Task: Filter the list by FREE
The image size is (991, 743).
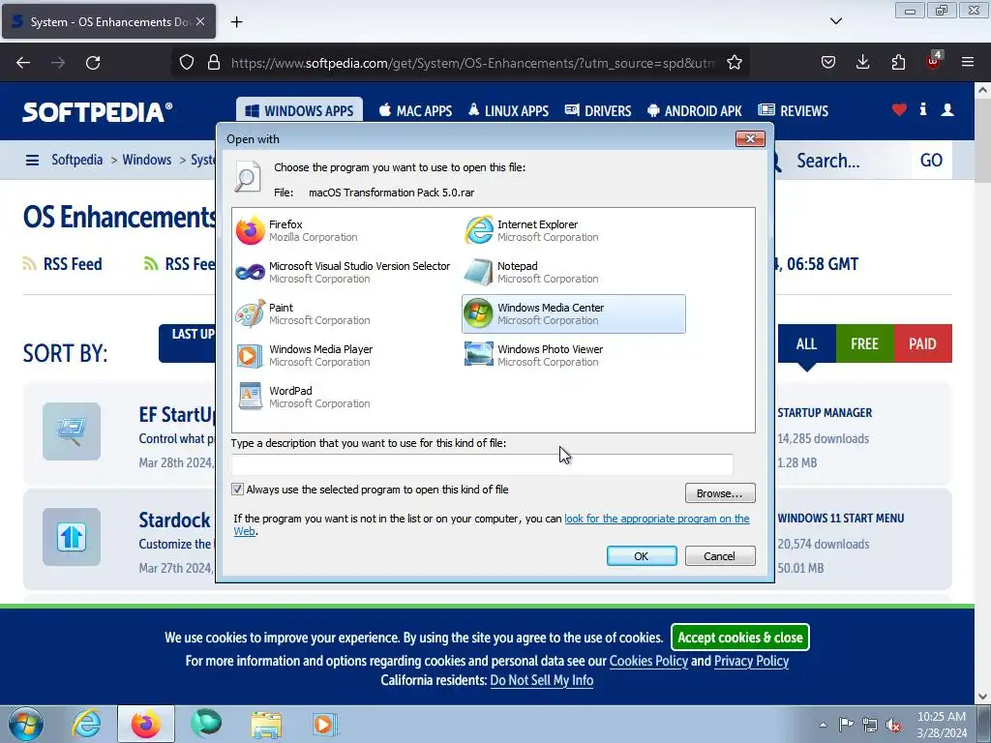Action: click(864, 343)
